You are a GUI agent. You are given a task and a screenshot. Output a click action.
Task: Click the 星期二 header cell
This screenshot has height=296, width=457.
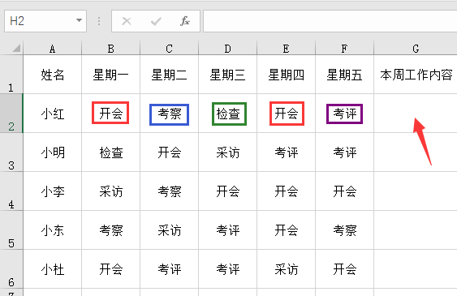(x=170, y=75)
